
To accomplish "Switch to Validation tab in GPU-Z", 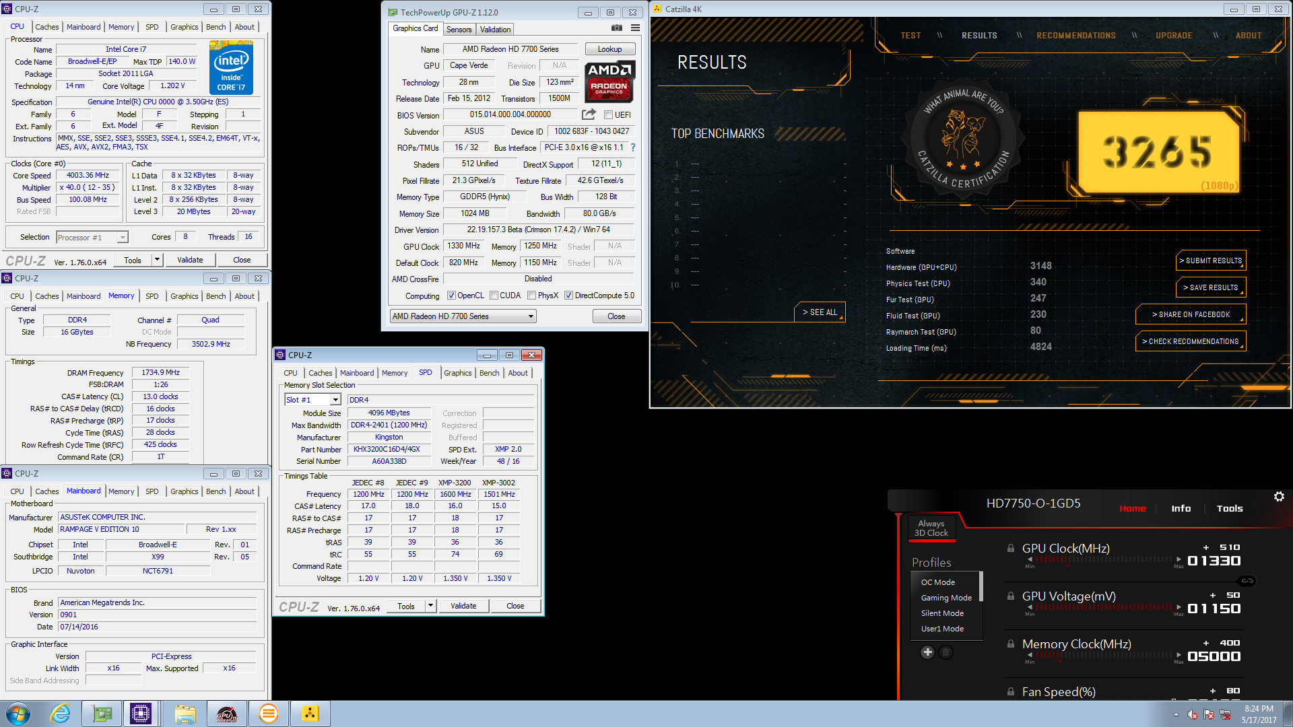I will click(x=495, y=30).
